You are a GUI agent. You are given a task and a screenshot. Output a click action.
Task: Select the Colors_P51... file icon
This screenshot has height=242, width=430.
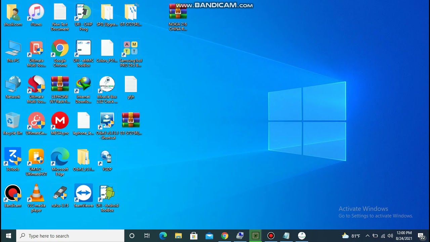(107, 51)
